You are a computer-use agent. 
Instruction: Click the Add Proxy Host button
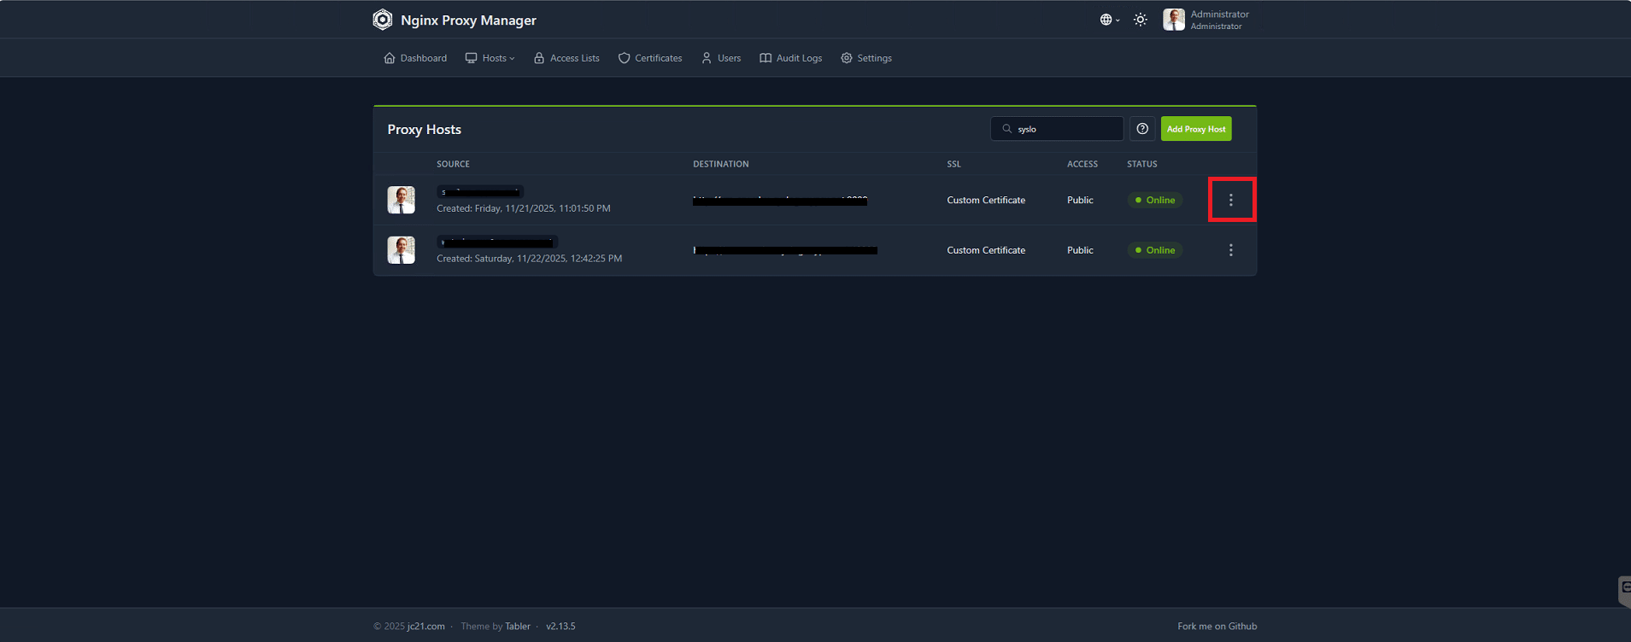tap(1195, 129)
